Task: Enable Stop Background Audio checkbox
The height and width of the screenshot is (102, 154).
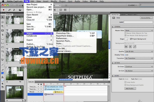Action: (x=125, y=85)
